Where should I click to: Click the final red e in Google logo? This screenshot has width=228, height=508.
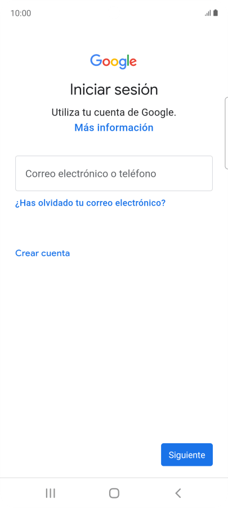(132, 62)
